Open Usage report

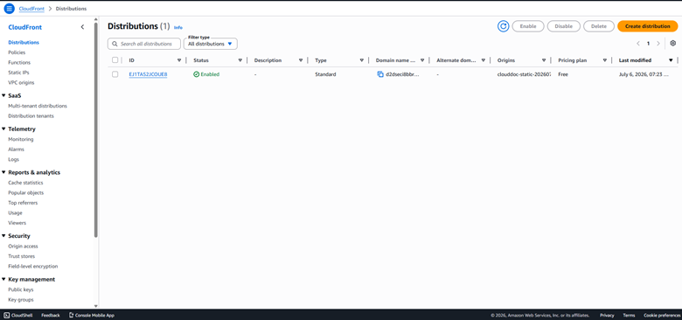15,213
